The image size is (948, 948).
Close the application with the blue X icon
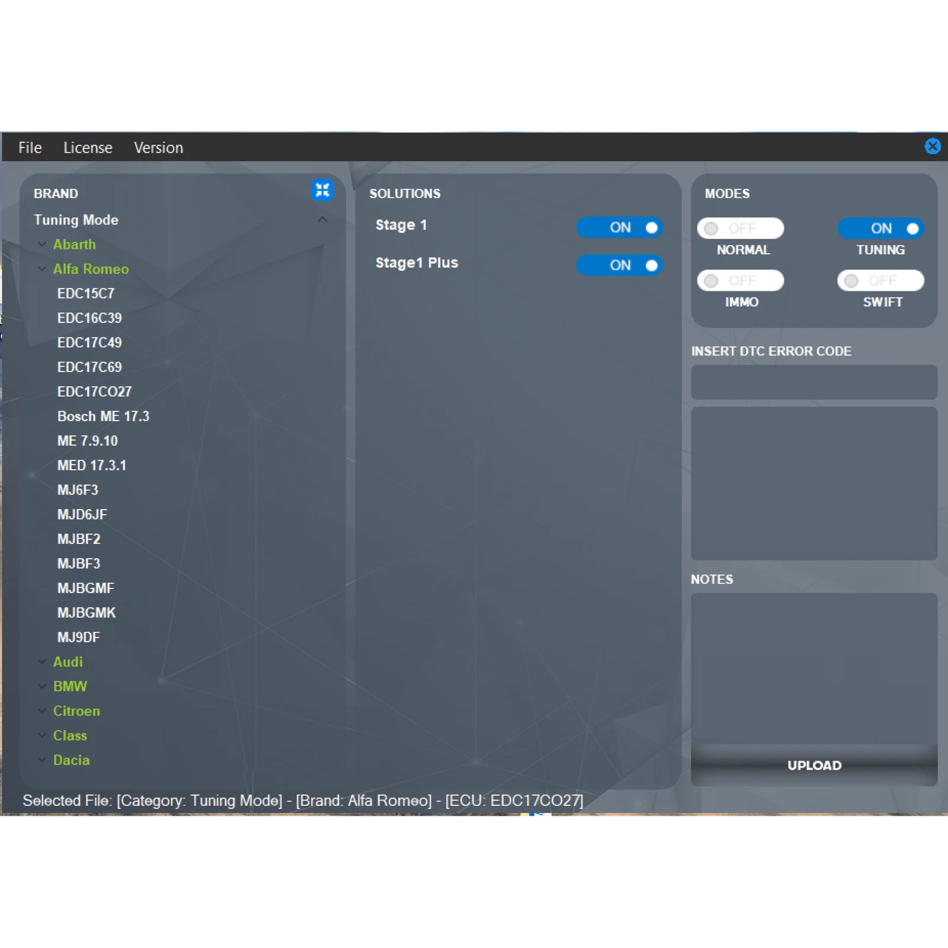932,146
